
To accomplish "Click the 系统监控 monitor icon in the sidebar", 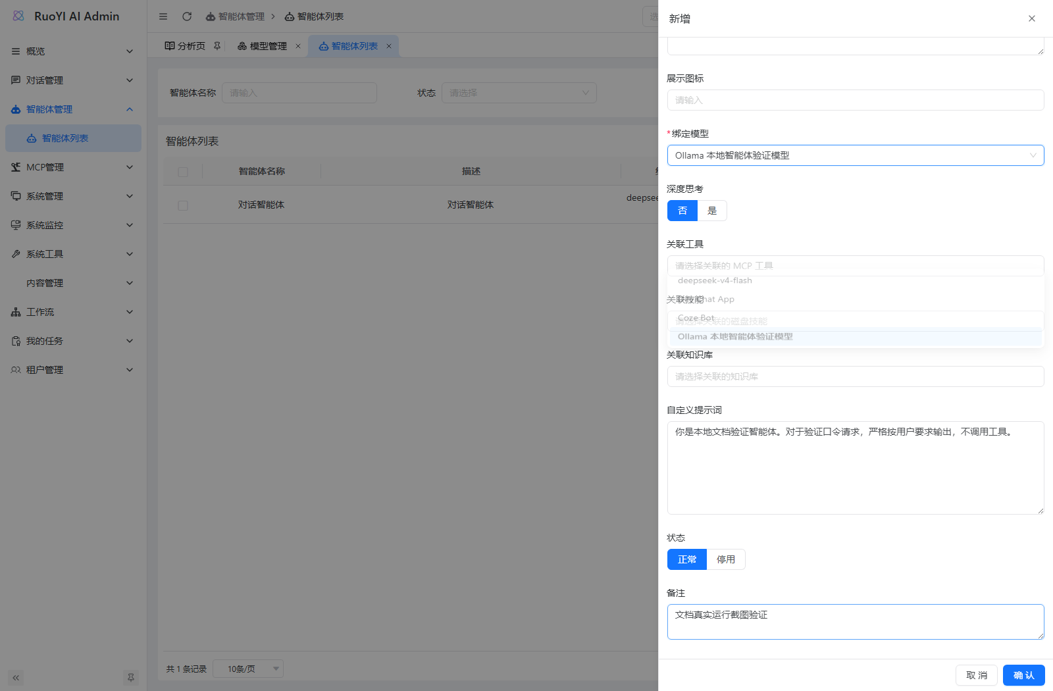I will [16, 225].
